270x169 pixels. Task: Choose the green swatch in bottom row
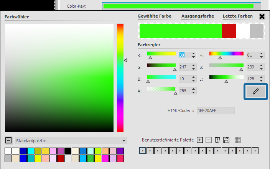pyautogui.click(x=91, y=159)
